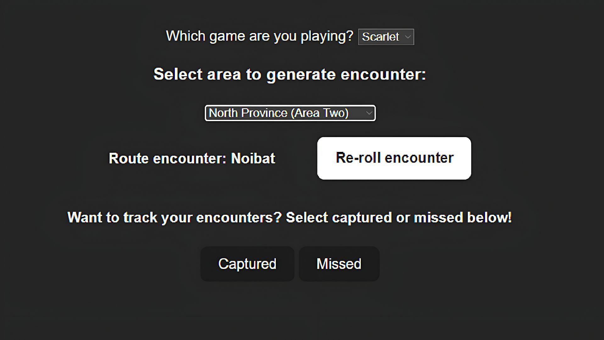Click the 'Which game are you playing?' label
This screenshot has height=340, width=604.
pos(260,36)
